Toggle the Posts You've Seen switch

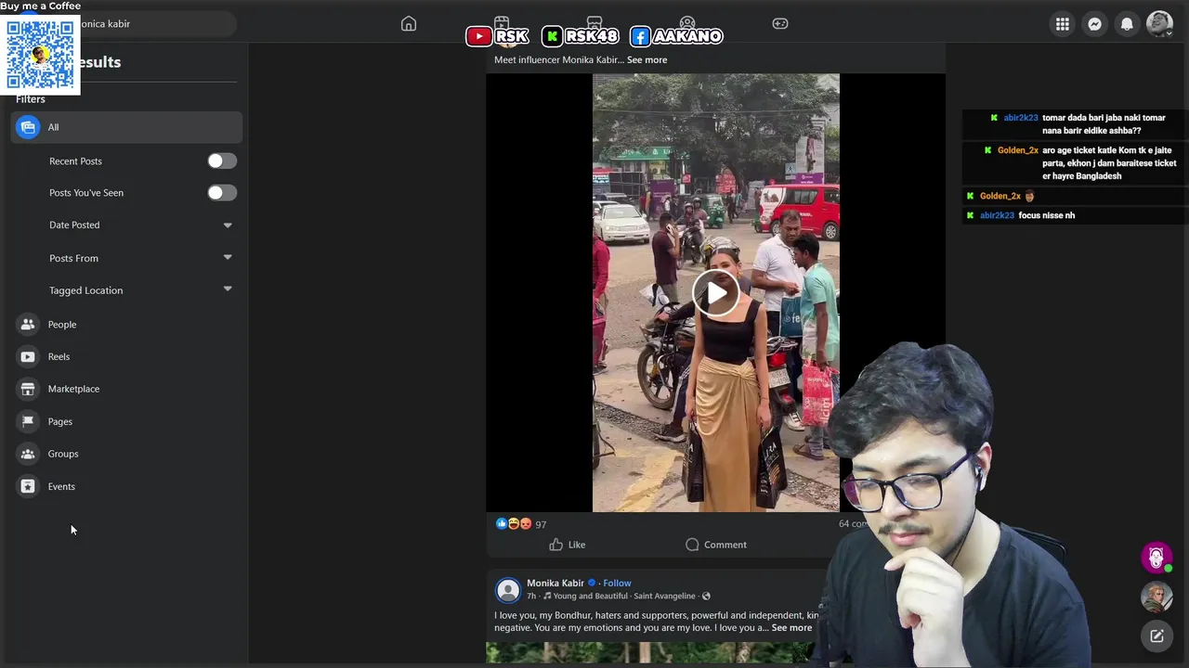pyautogui.click(x=222, y=193)
